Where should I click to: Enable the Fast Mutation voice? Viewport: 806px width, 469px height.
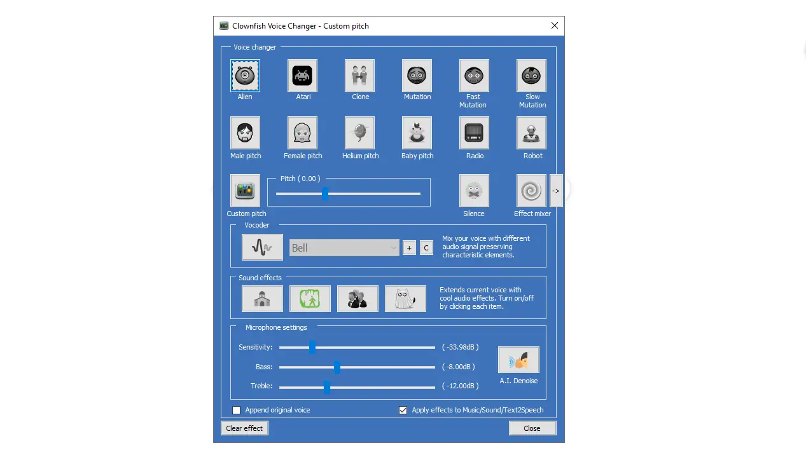[474, 76]
